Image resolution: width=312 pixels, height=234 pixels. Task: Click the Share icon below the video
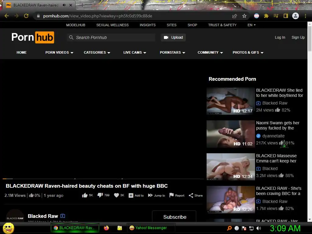[191, 195]
